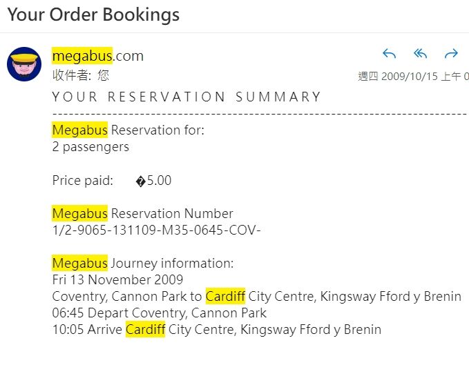This screenshot has width=469, height=365.
Task: Click the Your Order Bookings subject title
Action: click(x=93, y=14)
